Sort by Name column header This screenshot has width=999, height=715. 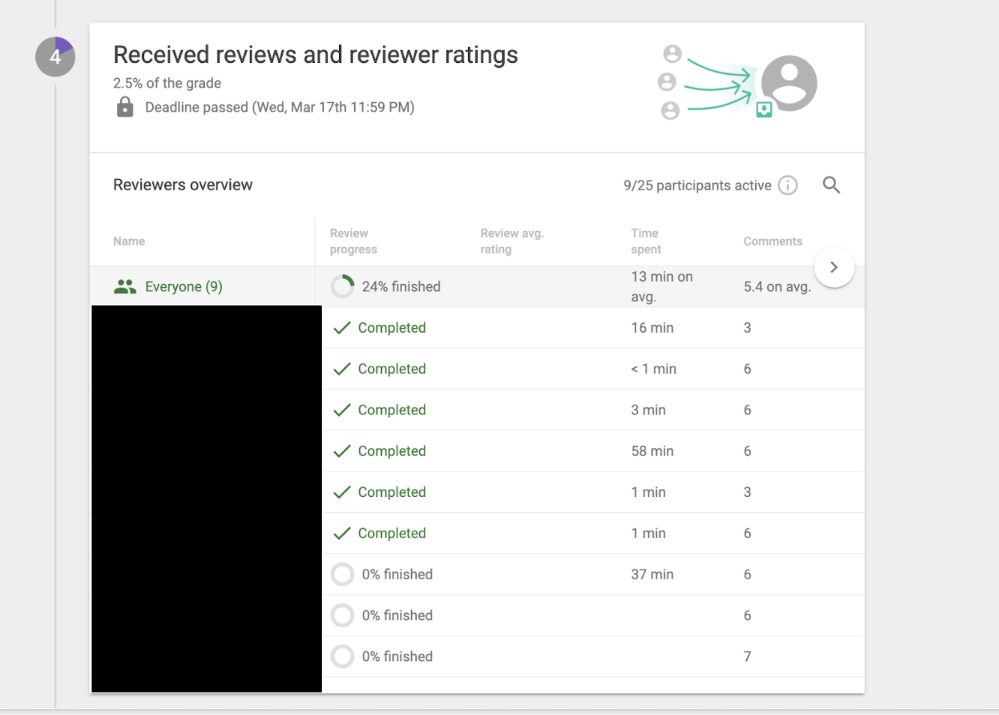129,241
